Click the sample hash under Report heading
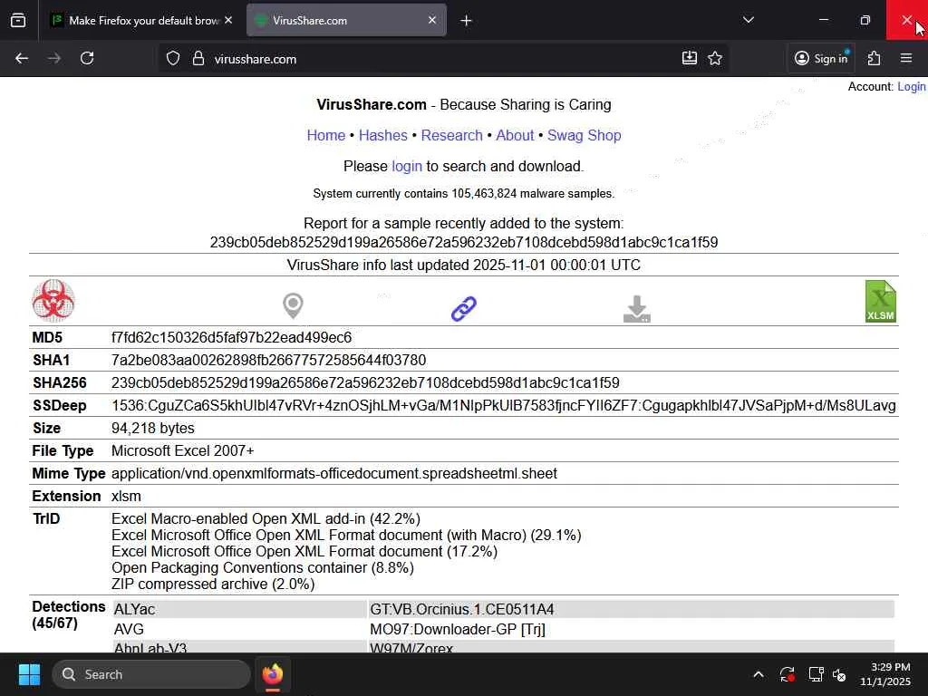 (x=464, y=243)
